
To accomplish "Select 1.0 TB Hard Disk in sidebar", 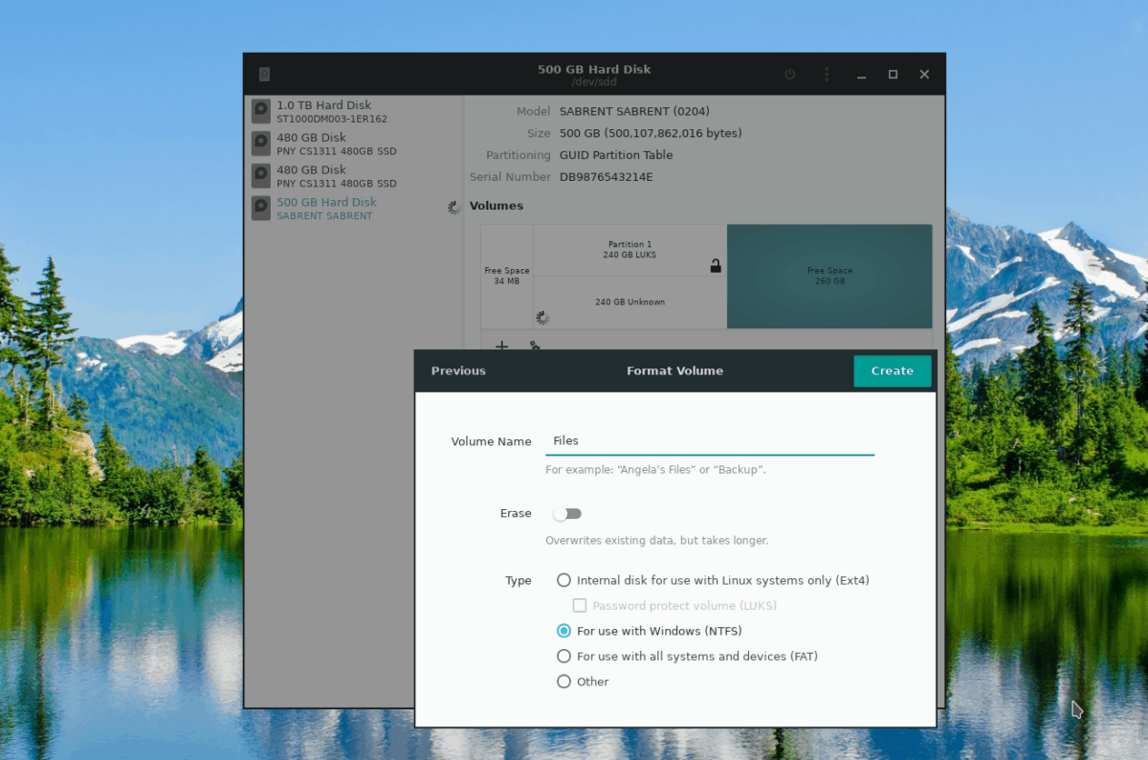I will [x=325, y=111].
